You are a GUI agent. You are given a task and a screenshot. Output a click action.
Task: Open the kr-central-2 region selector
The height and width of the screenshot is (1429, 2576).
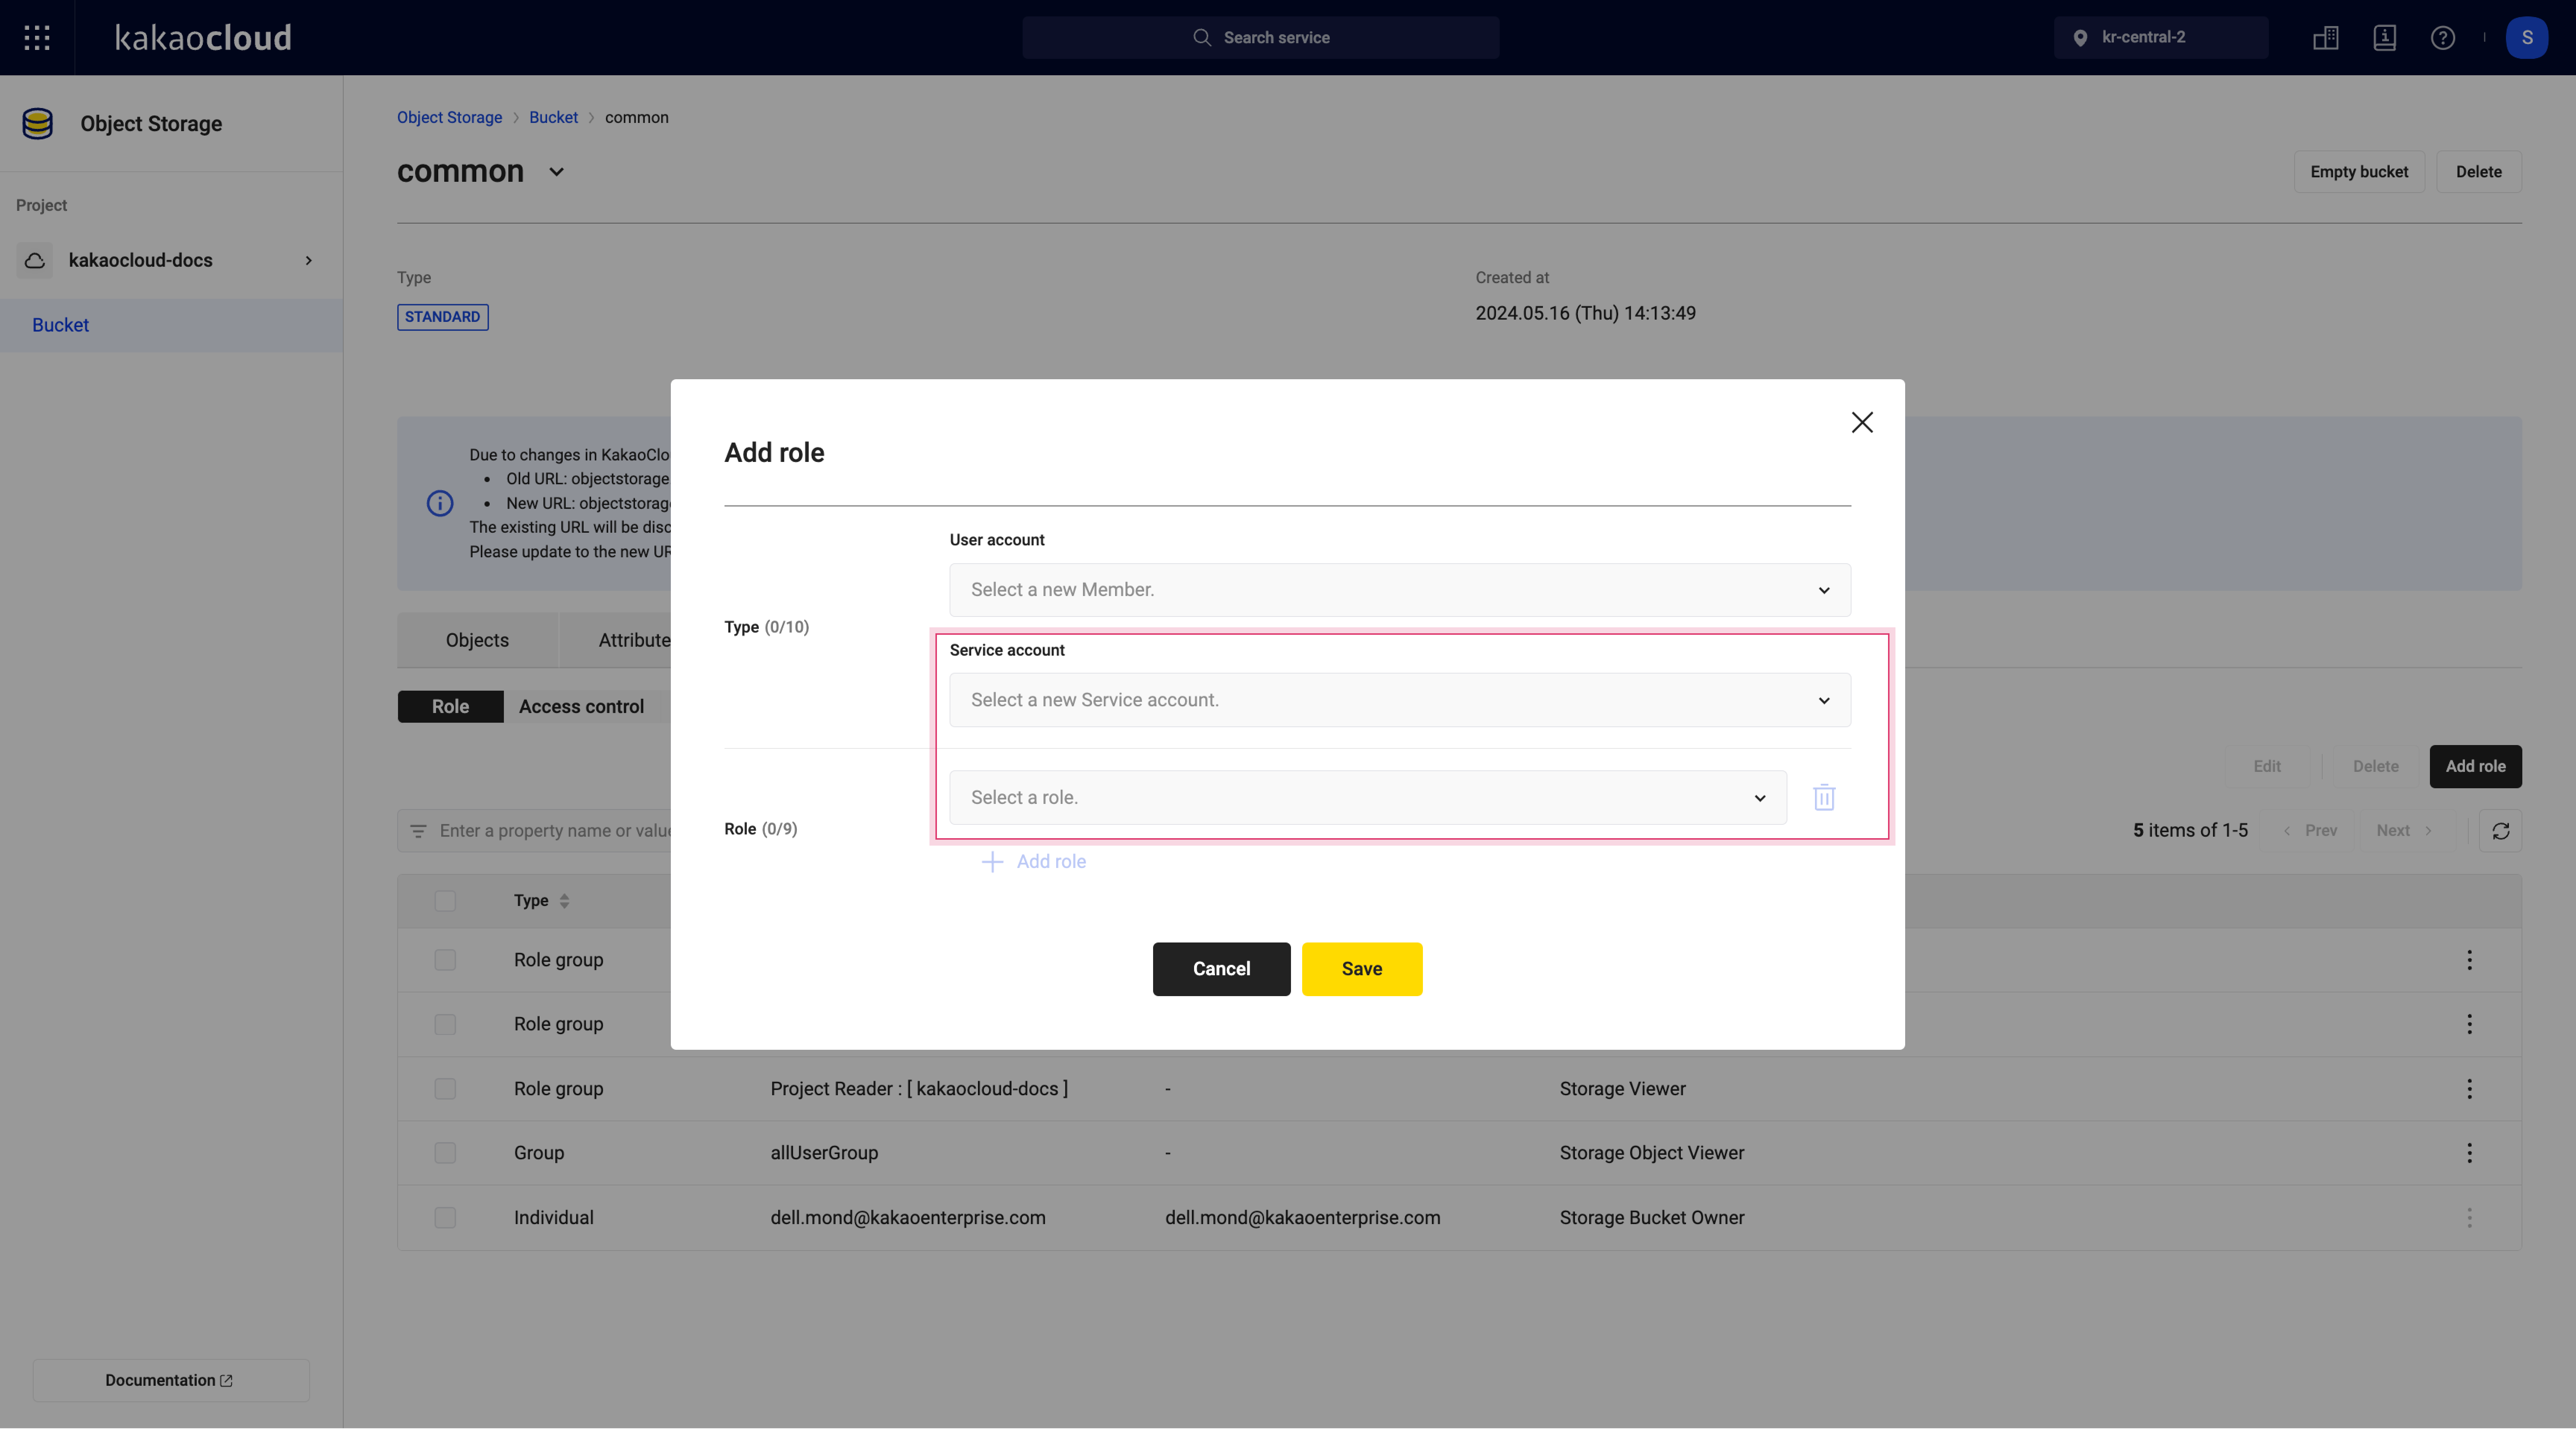pos(2160,38)
